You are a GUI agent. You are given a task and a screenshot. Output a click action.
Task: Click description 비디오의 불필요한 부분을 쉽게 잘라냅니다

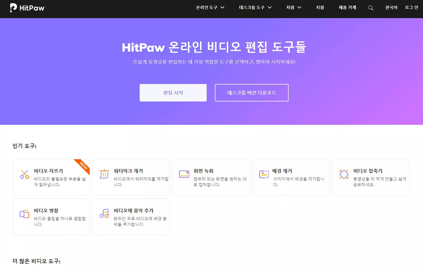click(60, 182)
